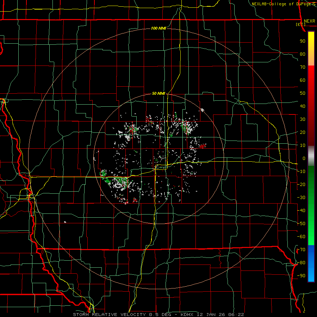The height and width of the screenshot is (317, 317).
Task: Click the positive 60 scale value
Action: 303,80
